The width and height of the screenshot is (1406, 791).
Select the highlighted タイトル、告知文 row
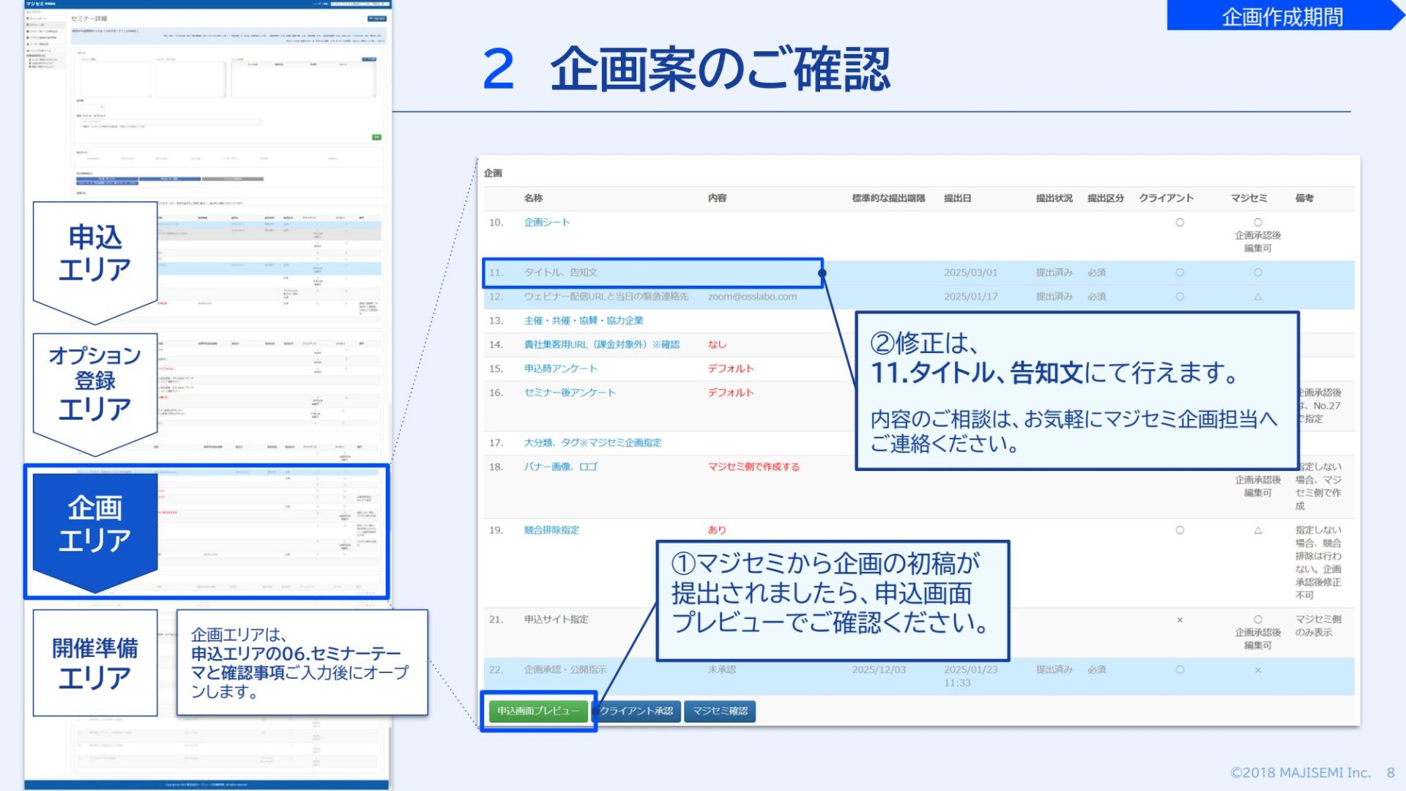pyautogui.click(x=560, y=272)
